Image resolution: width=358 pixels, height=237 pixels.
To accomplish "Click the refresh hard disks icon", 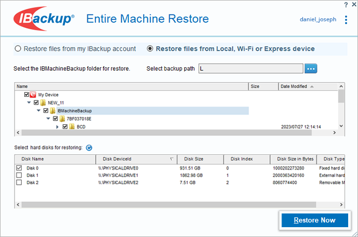I will [x=89, y=147].
